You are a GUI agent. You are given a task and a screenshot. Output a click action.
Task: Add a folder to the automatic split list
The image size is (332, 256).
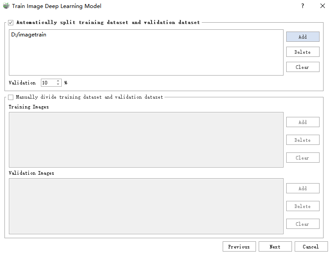303,37
